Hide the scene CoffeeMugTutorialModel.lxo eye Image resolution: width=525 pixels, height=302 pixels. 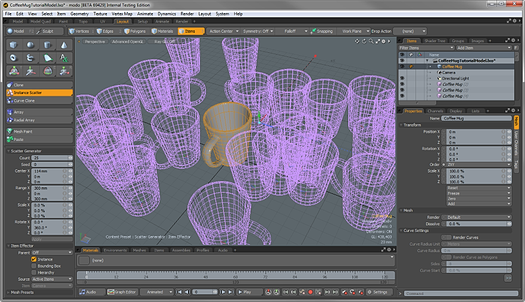402,61
